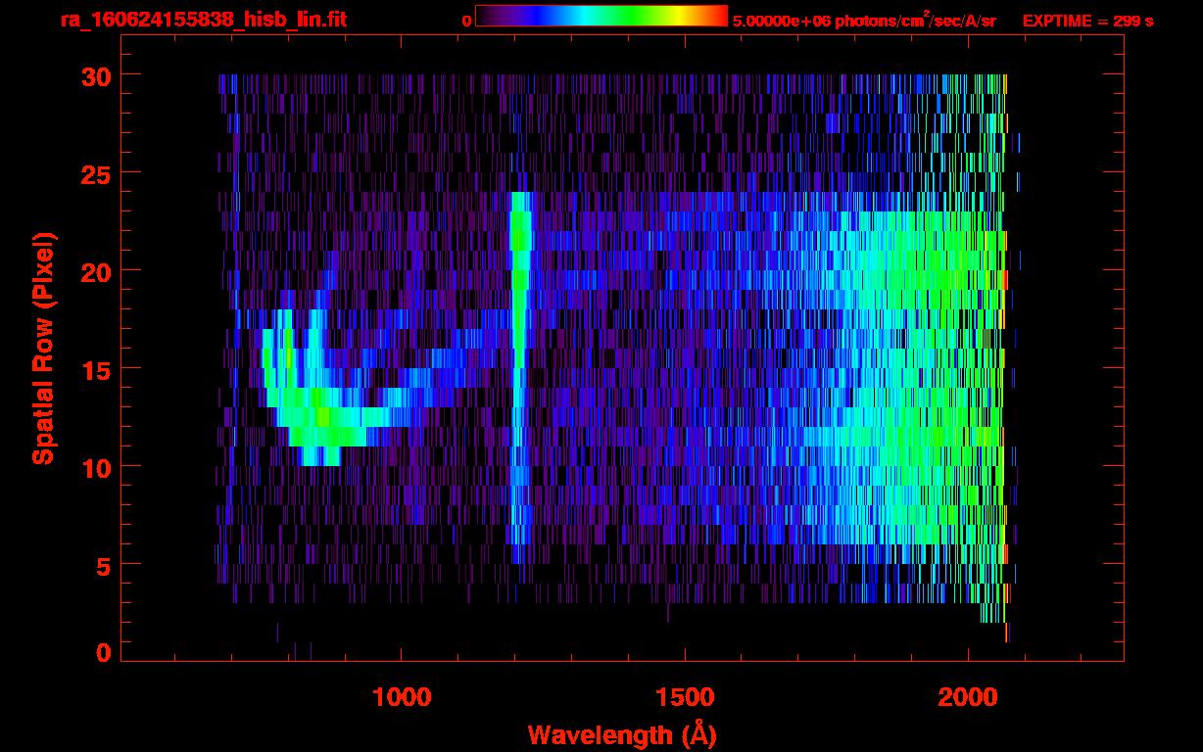
Task: Click the EXPTIME = 299 s text
Action: (1087, 21)
